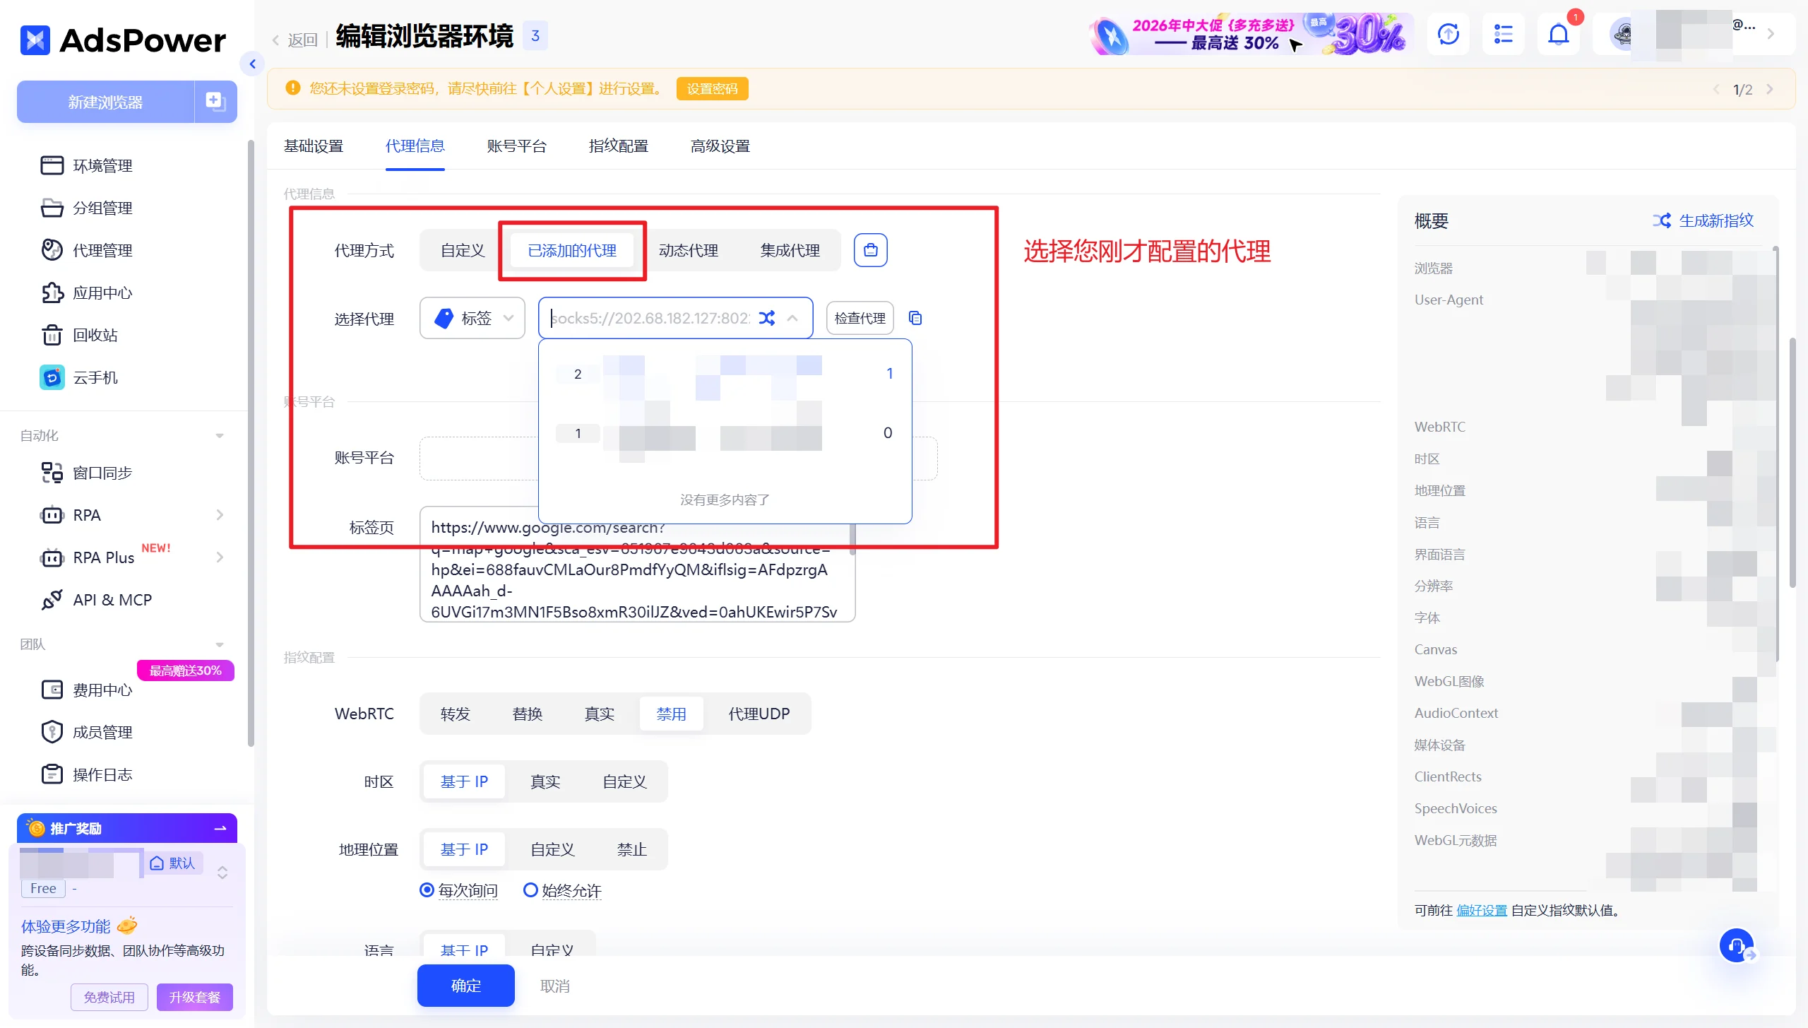Click the update/sync circular icon in header

point(1448,34)
